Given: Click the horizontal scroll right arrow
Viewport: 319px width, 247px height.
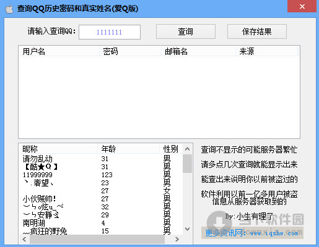Looking at the screenshot, I should tap(177, 239).
